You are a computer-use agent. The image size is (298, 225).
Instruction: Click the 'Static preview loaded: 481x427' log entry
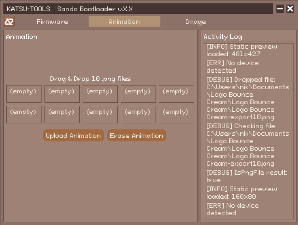[x=242, y=50]
